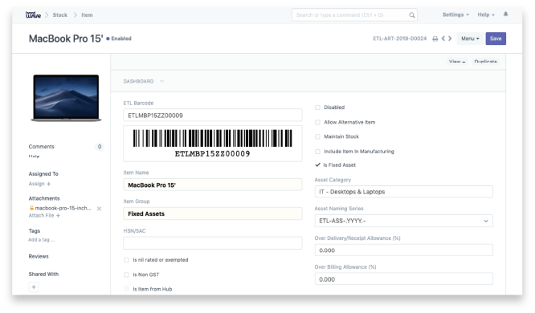
Task: Toggle the Disabled checkbox
Action: pos(317,108)
